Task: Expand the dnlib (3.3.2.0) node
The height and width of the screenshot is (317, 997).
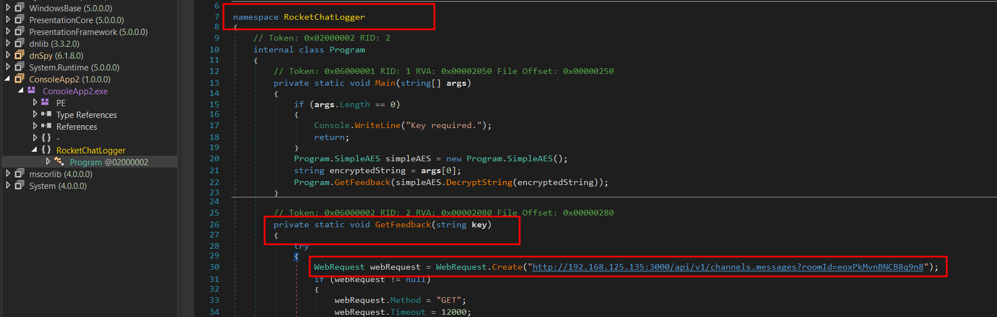Action: tap(8, 43)
